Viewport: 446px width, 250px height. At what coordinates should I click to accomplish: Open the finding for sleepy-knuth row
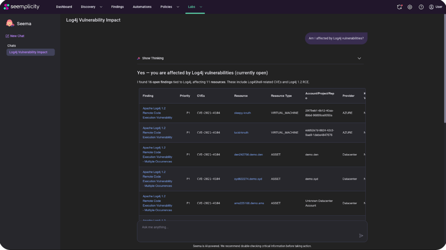click(157, 113)
